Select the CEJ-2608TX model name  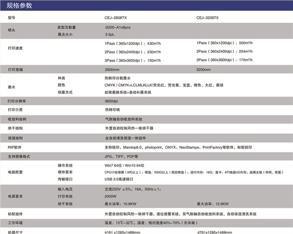tap(116, 18)
